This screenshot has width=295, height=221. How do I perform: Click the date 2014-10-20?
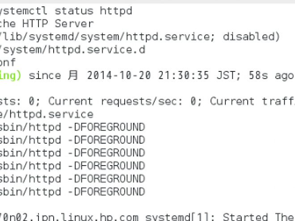click(119, 75)
